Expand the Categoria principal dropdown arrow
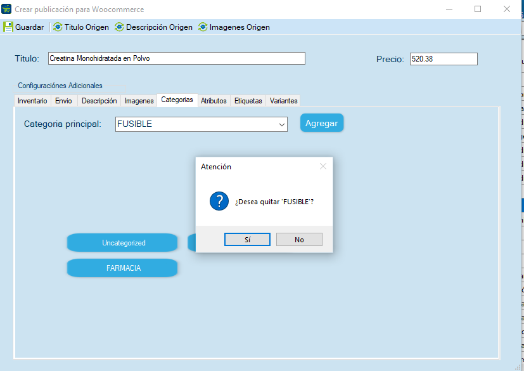Image resolution: width=524 pixels, height=371 pixels. tap(282, 124)
